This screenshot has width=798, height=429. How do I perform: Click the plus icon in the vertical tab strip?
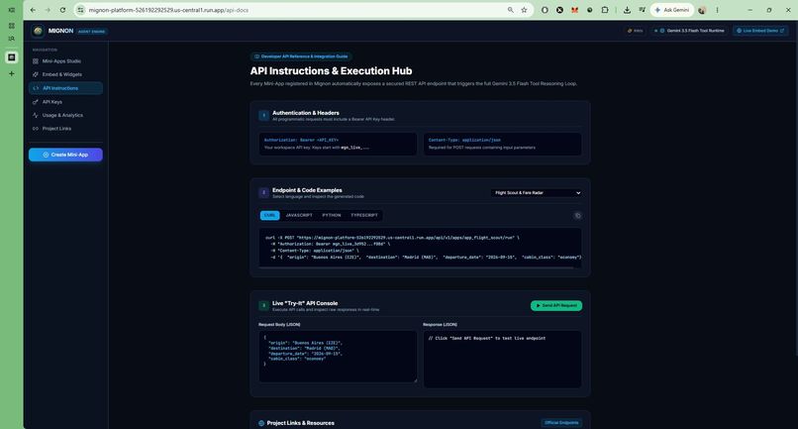click(11, 73)
